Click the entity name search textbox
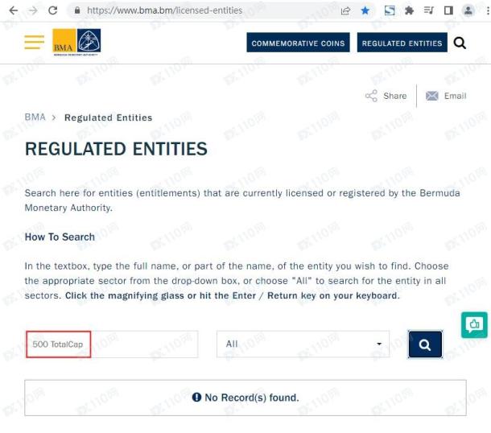 pyautogui.click(x=112, y=344)
